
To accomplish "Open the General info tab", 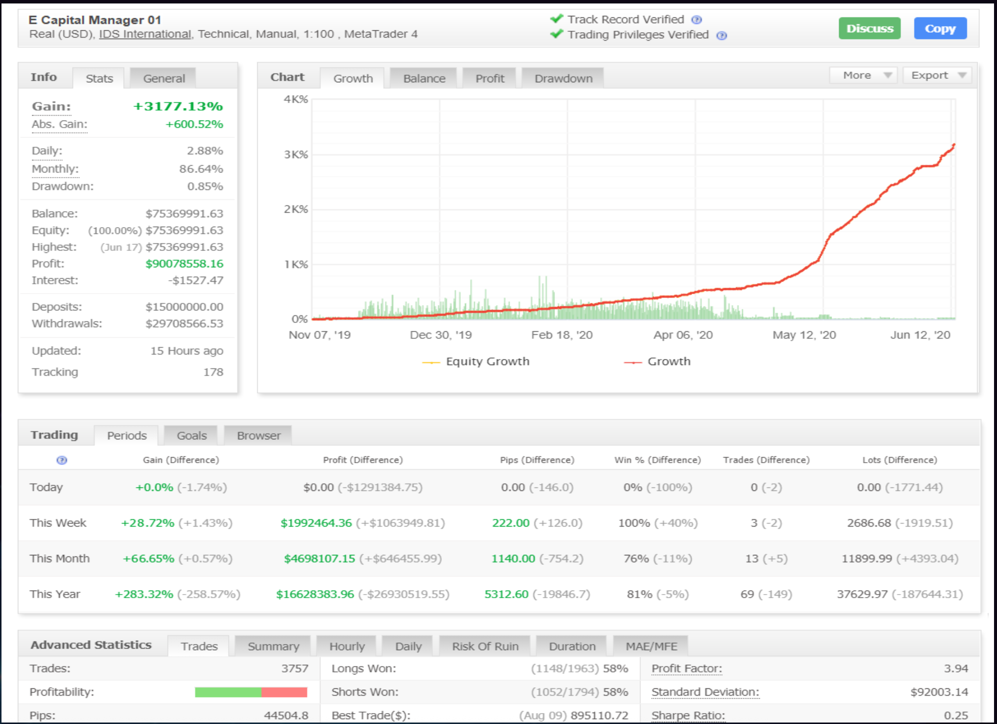I will click(x=163, y=78).
